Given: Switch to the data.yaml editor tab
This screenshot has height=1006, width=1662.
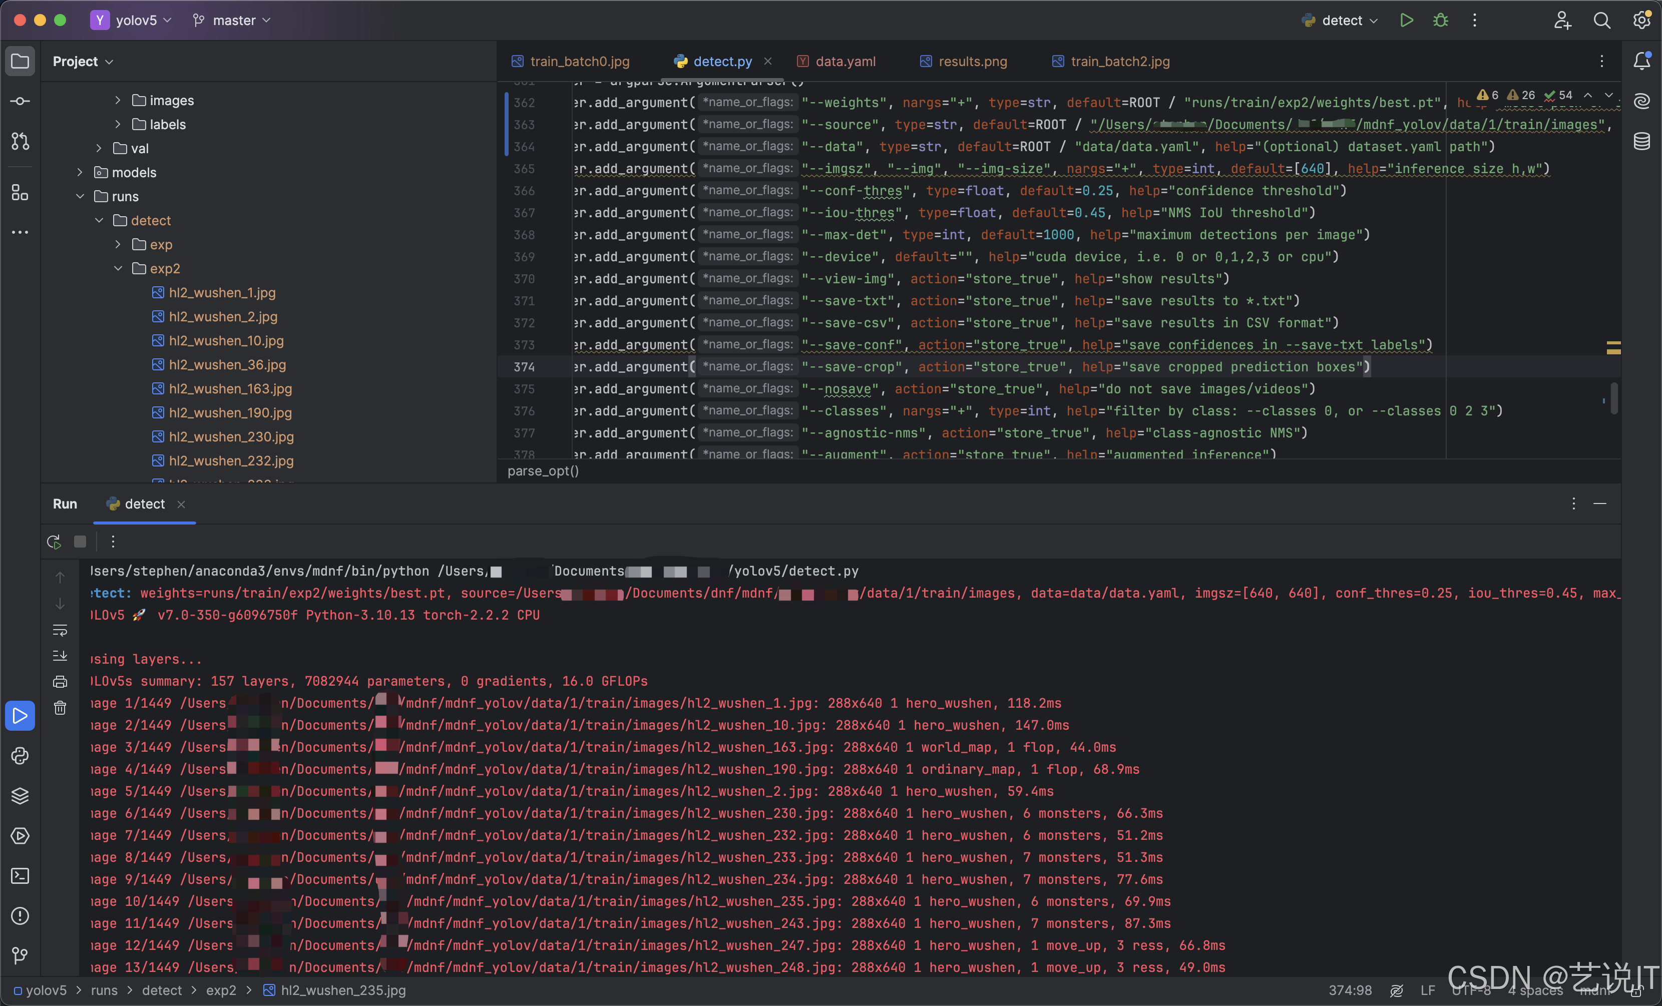Looking at the screenshot, I should (845, 62).
